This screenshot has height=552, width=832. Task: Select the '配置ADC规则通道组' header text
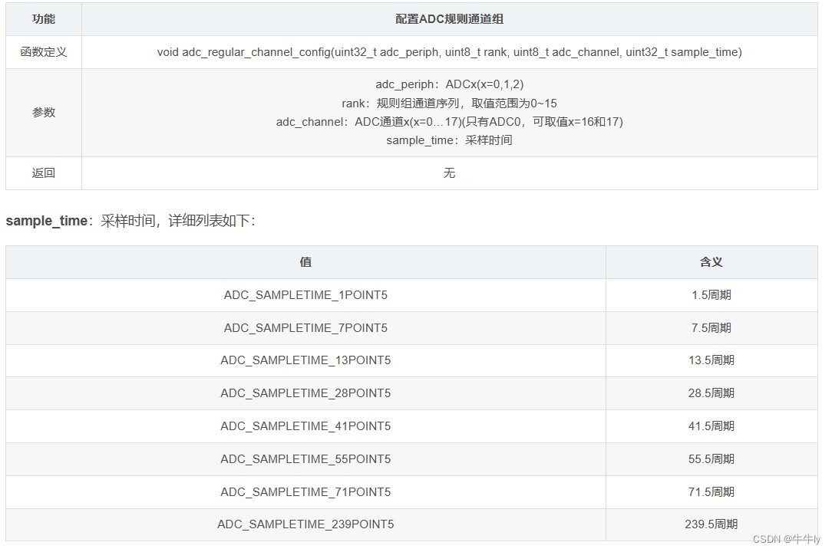(449, 19)
